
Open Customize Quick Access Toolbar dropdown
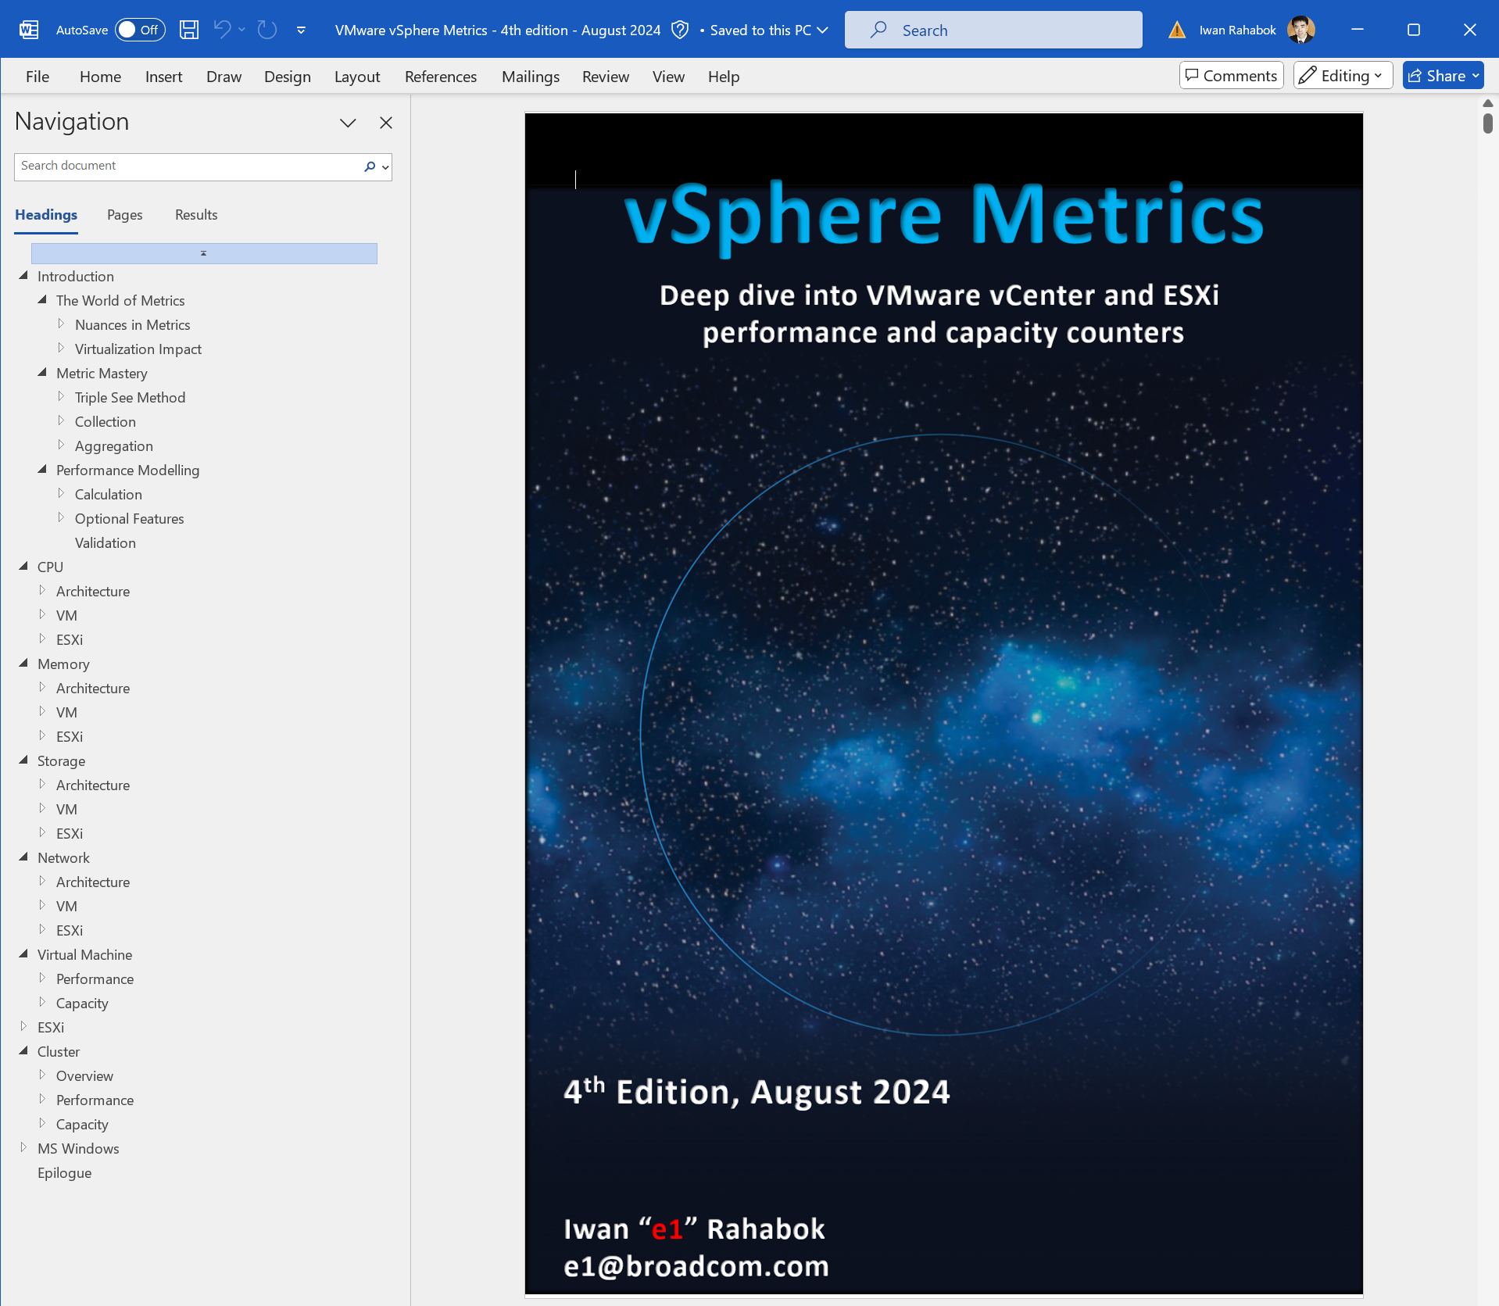pos(301,30)
